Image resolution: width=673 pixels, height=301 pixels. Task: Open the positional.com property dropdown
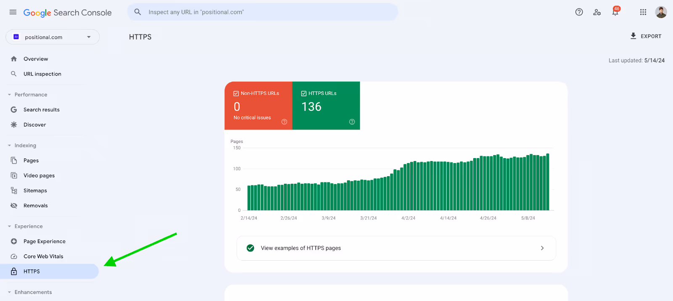(53, 37)
